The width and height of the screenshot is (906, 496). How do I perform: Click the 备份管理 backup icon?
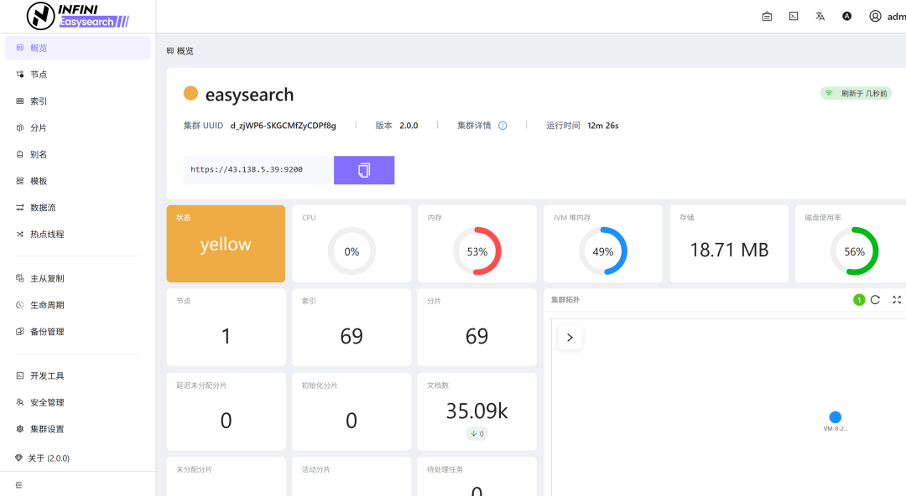click(19, 332)
